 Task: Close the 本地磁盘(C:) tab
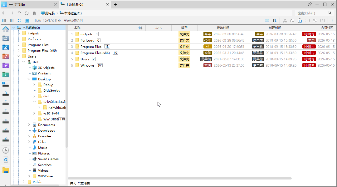coord(108,4)
